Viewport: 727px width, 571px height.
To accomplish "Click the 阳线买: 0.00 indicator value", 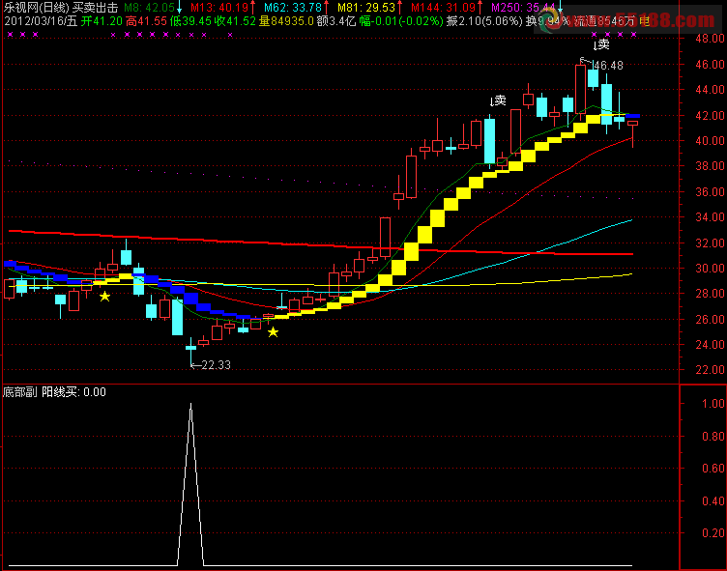I will point(74,392).
